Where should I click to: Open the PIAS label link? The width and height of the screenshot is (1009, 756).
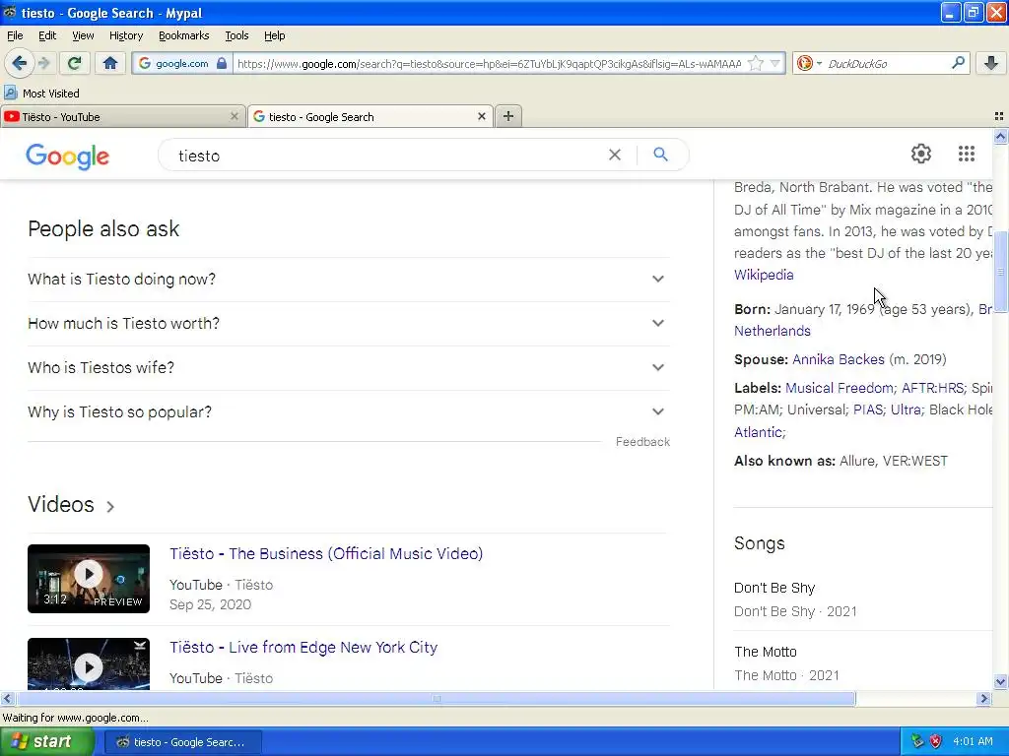(x=867, y=409)
